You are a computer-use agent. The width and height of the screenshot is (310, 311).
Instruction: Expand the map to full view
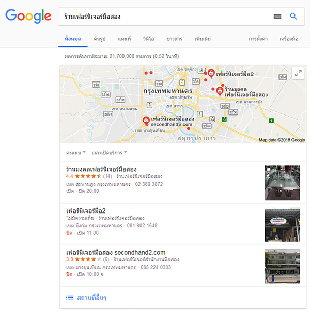[x=298, y=73]
